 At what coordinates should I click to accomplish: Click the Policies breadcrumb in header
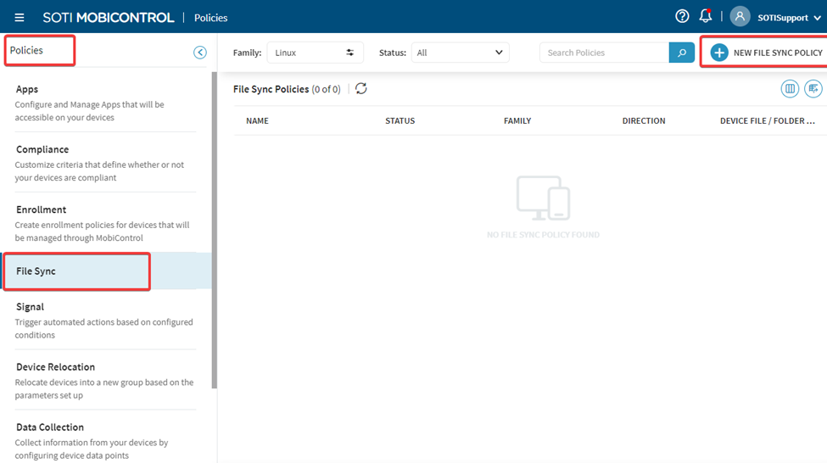pos(210,18)
